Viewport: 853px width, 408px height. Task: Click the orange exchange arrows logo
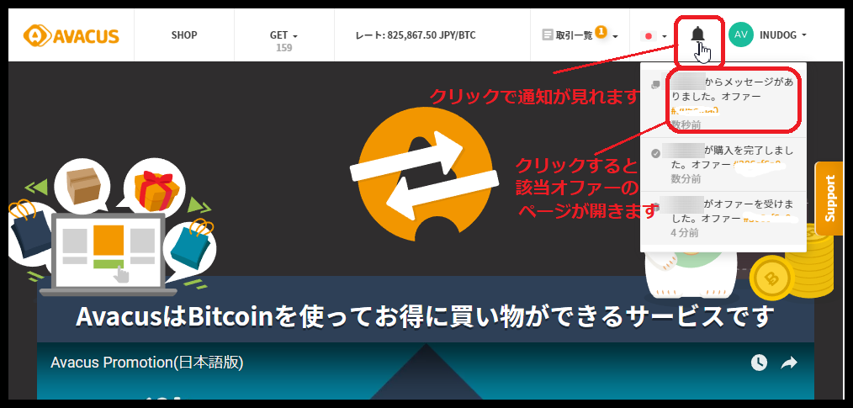pos(426,174)
